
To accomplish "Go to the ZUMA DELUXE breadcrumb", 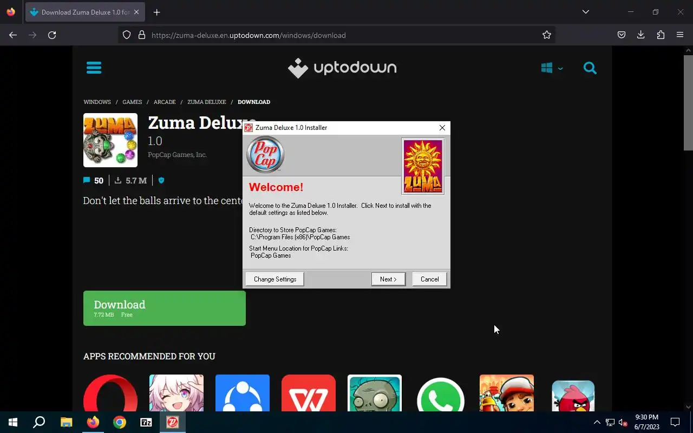I will click(x=207, y=102).
